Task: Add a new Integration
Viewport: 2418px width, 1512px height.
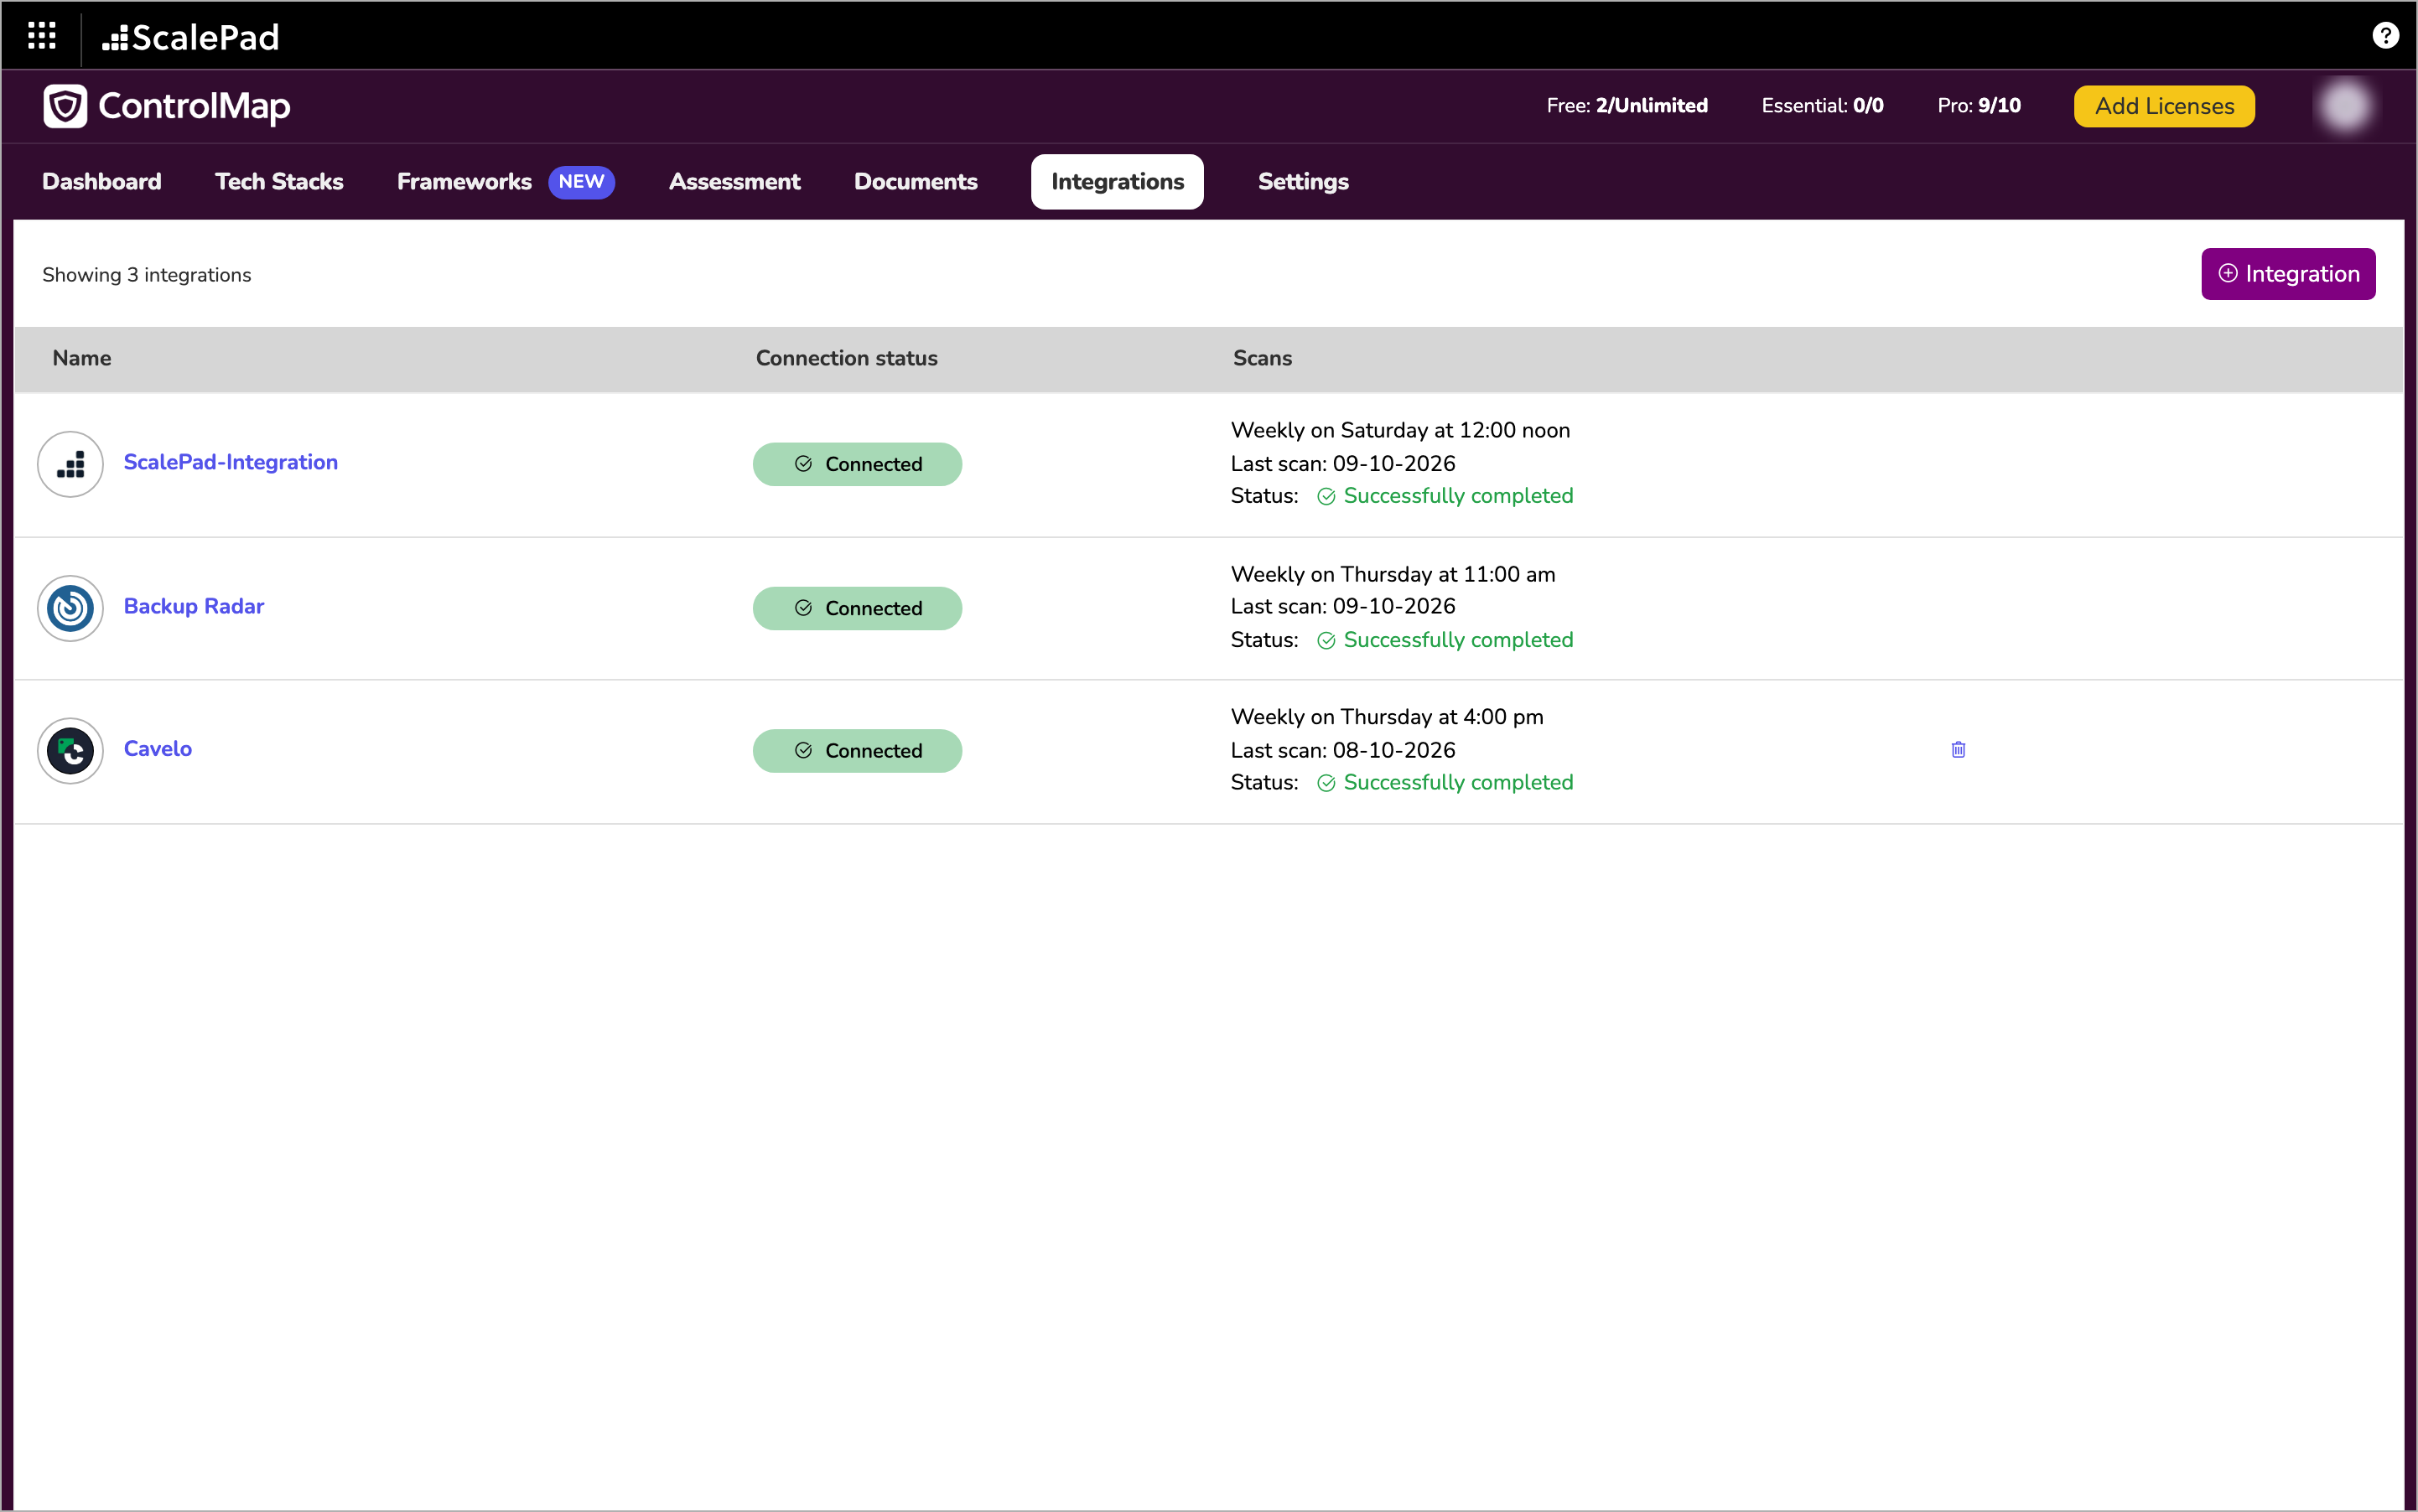Action: tap(2288, 274)
